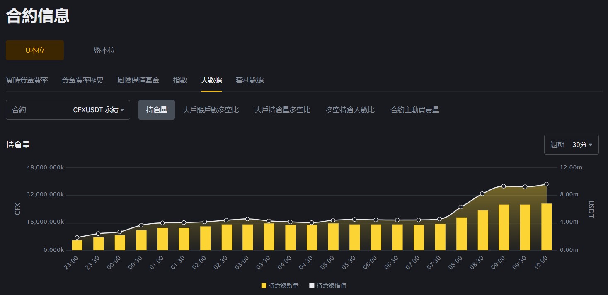Select the U本位 tab
Image resolution: width=608 pixels, height=295 pixels.
pos(34,50)
